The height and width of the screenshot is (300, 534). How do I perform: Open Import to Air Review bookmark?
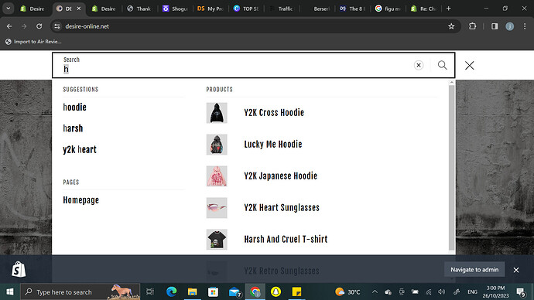coord(33,42)
